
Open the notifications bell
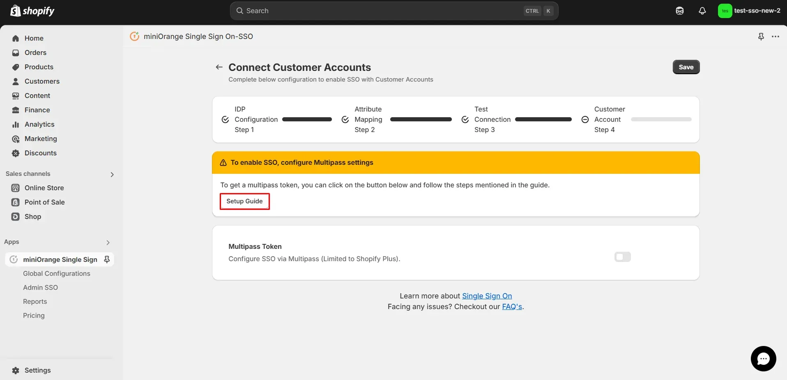(x=702, y=11)
